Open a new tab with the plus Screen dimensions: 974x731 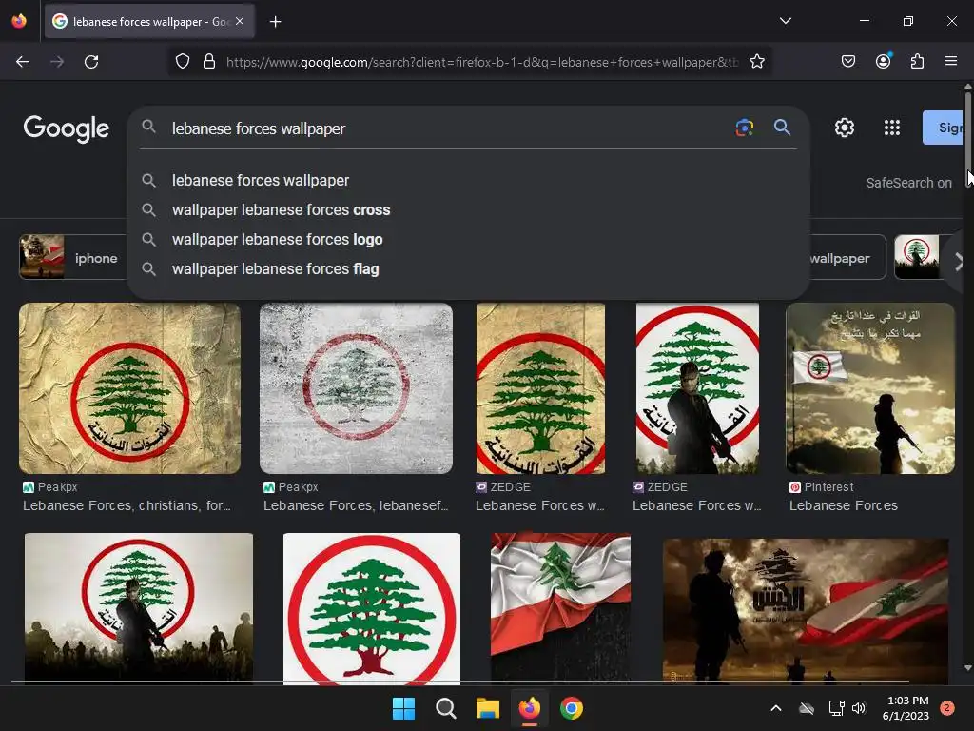(275, 22)
